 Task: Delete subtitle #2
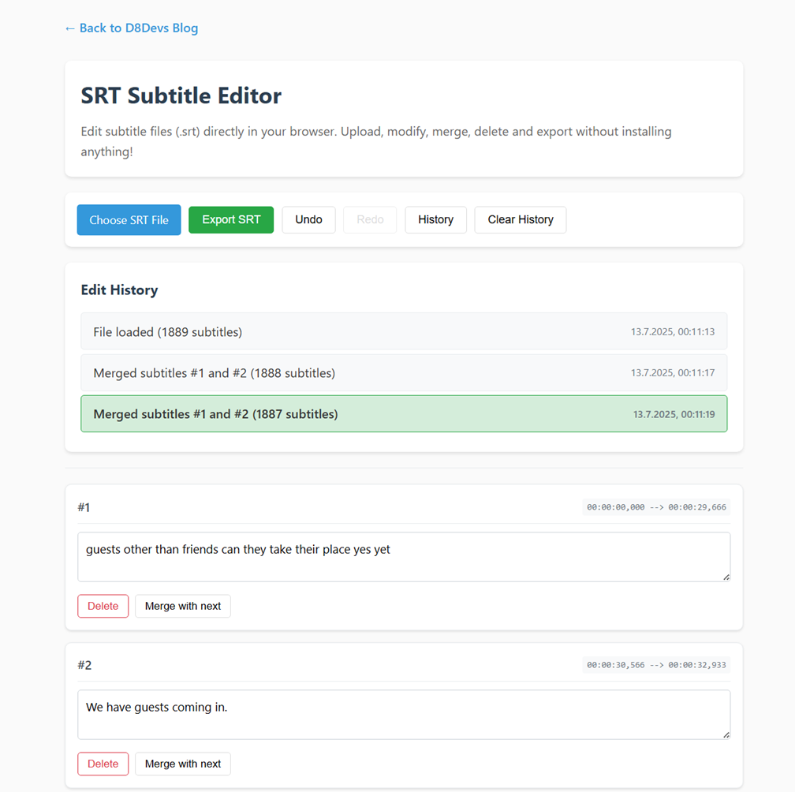coord(103,764)
